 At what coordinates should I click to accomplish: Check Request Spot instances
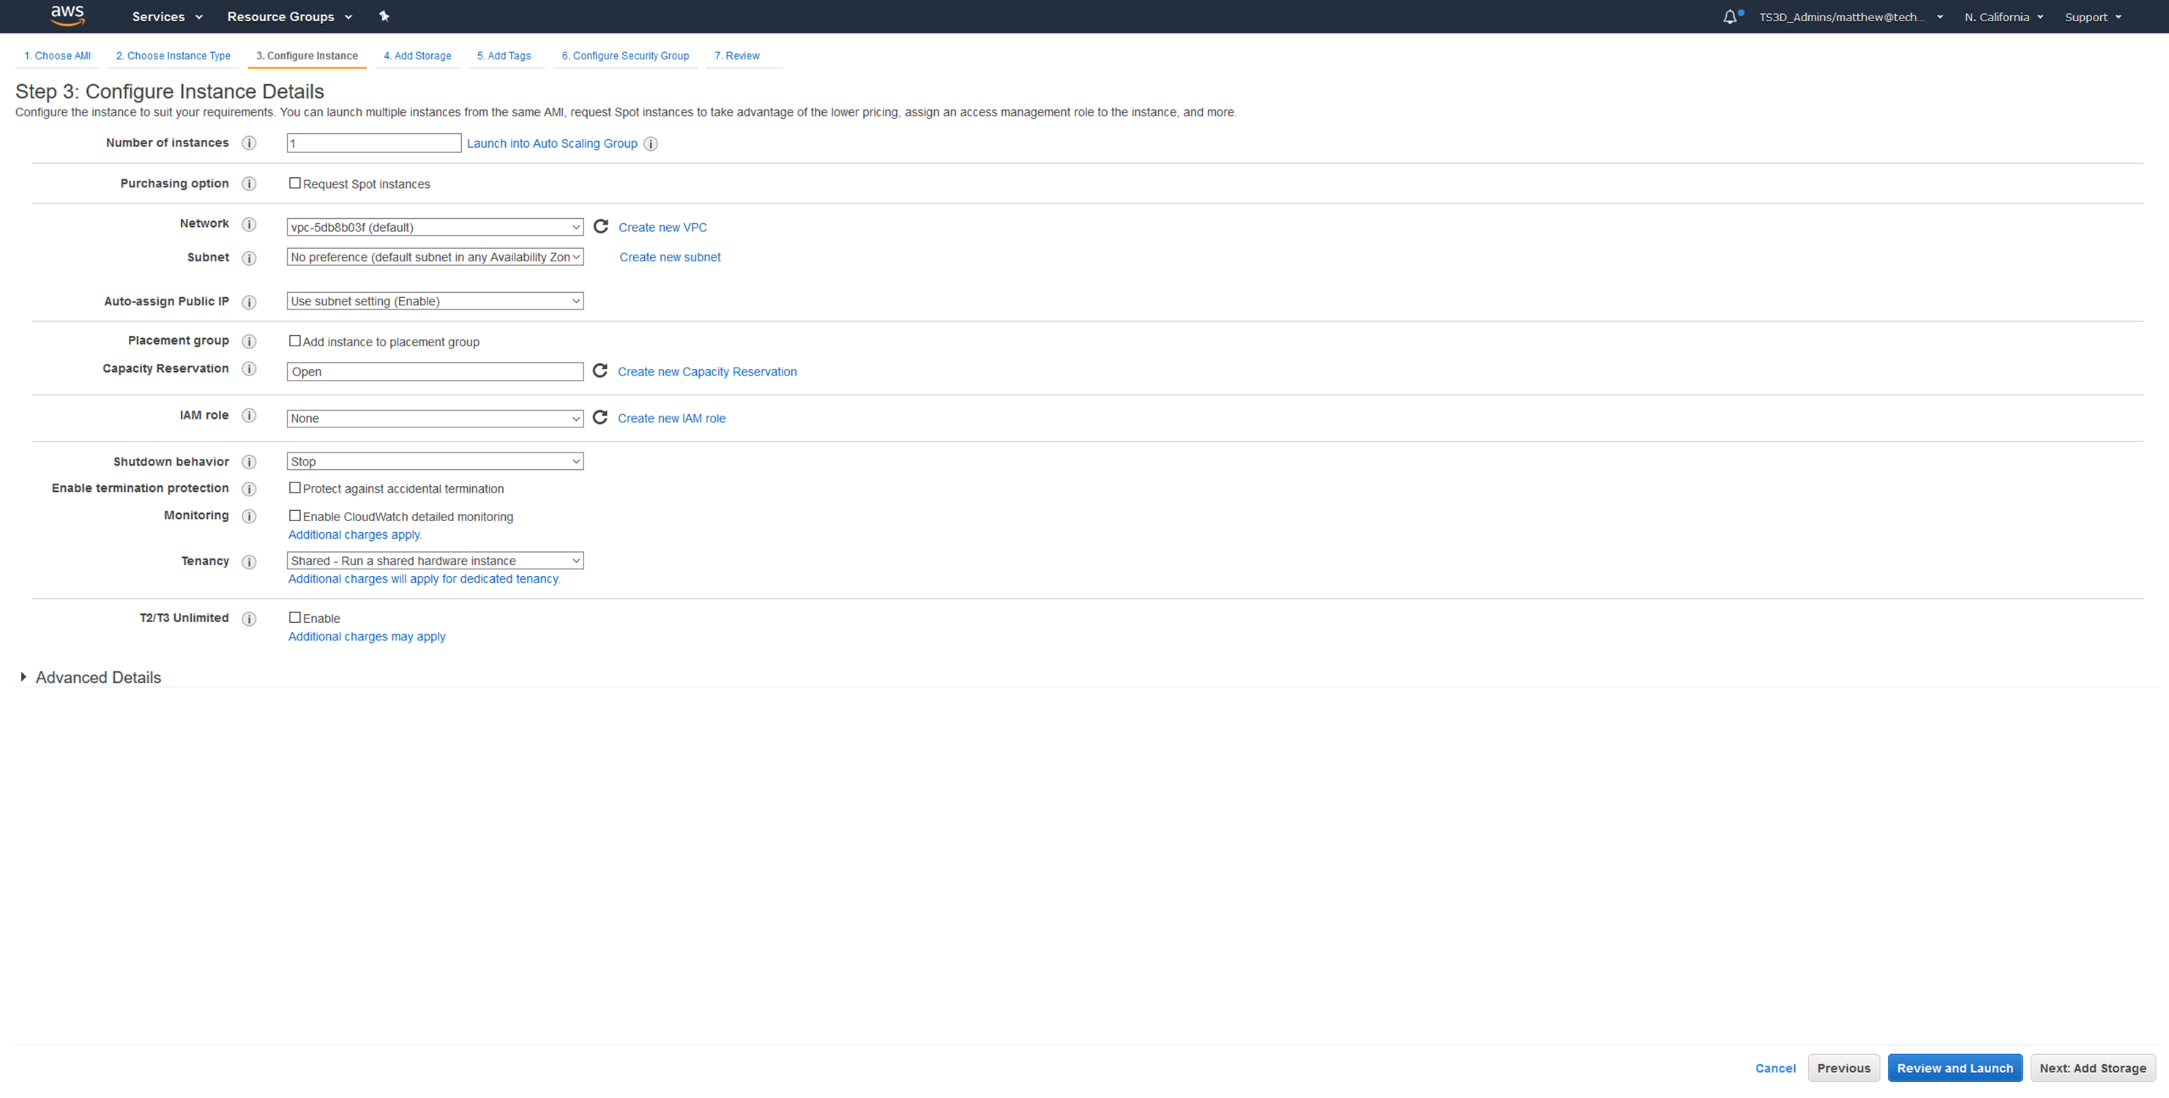pos(295,183)
